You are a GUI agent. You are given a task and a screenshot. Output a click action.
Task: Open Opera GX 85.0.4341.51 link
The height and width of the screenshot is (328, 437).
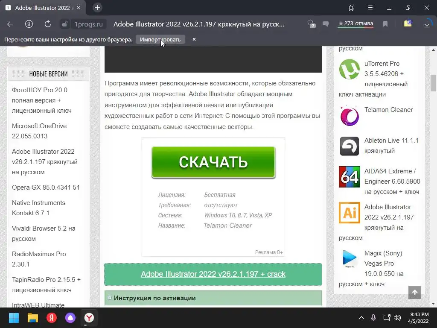click(x=46, y=187)
